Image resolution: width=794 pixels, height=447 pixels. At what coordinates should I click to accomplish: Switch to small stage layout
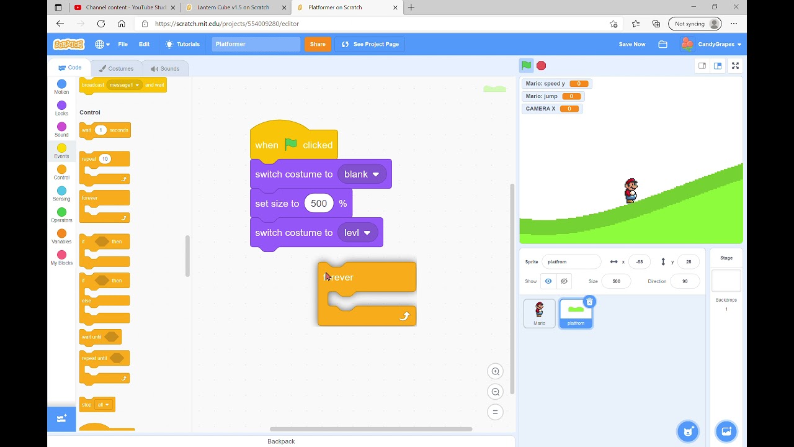click(702, 66)
